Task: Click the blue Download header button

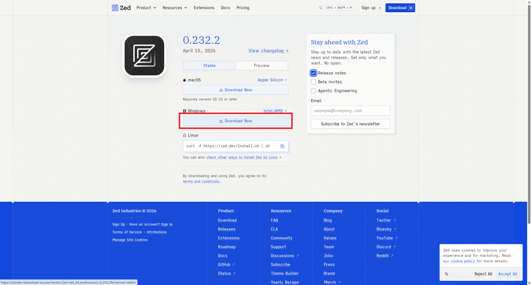Action: point(400,8)
